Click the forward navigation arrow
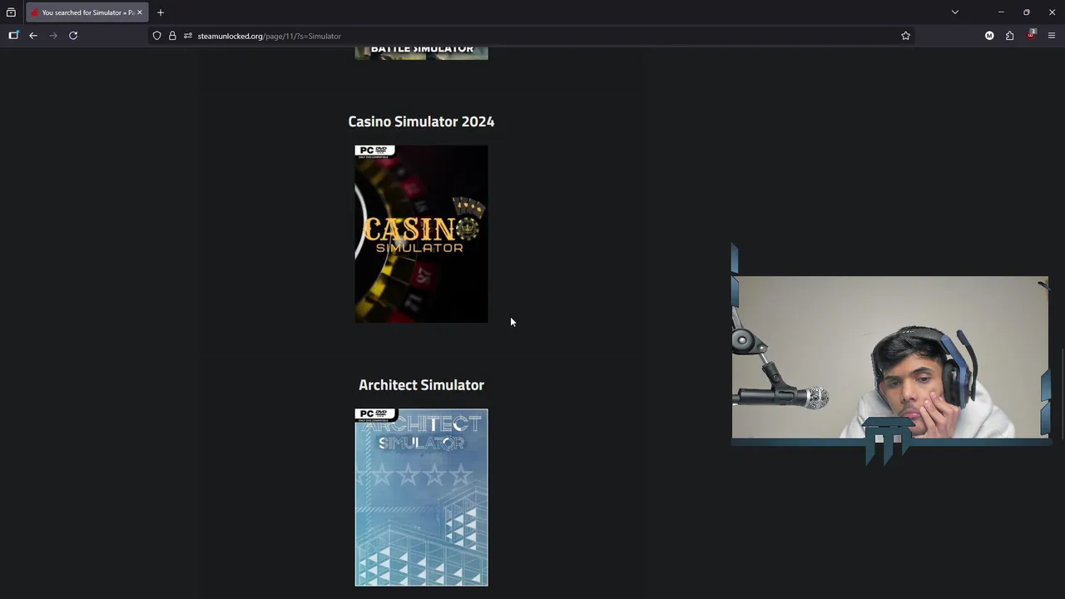The height and width of the screenshot is (599, 1065). coord(53,36)
